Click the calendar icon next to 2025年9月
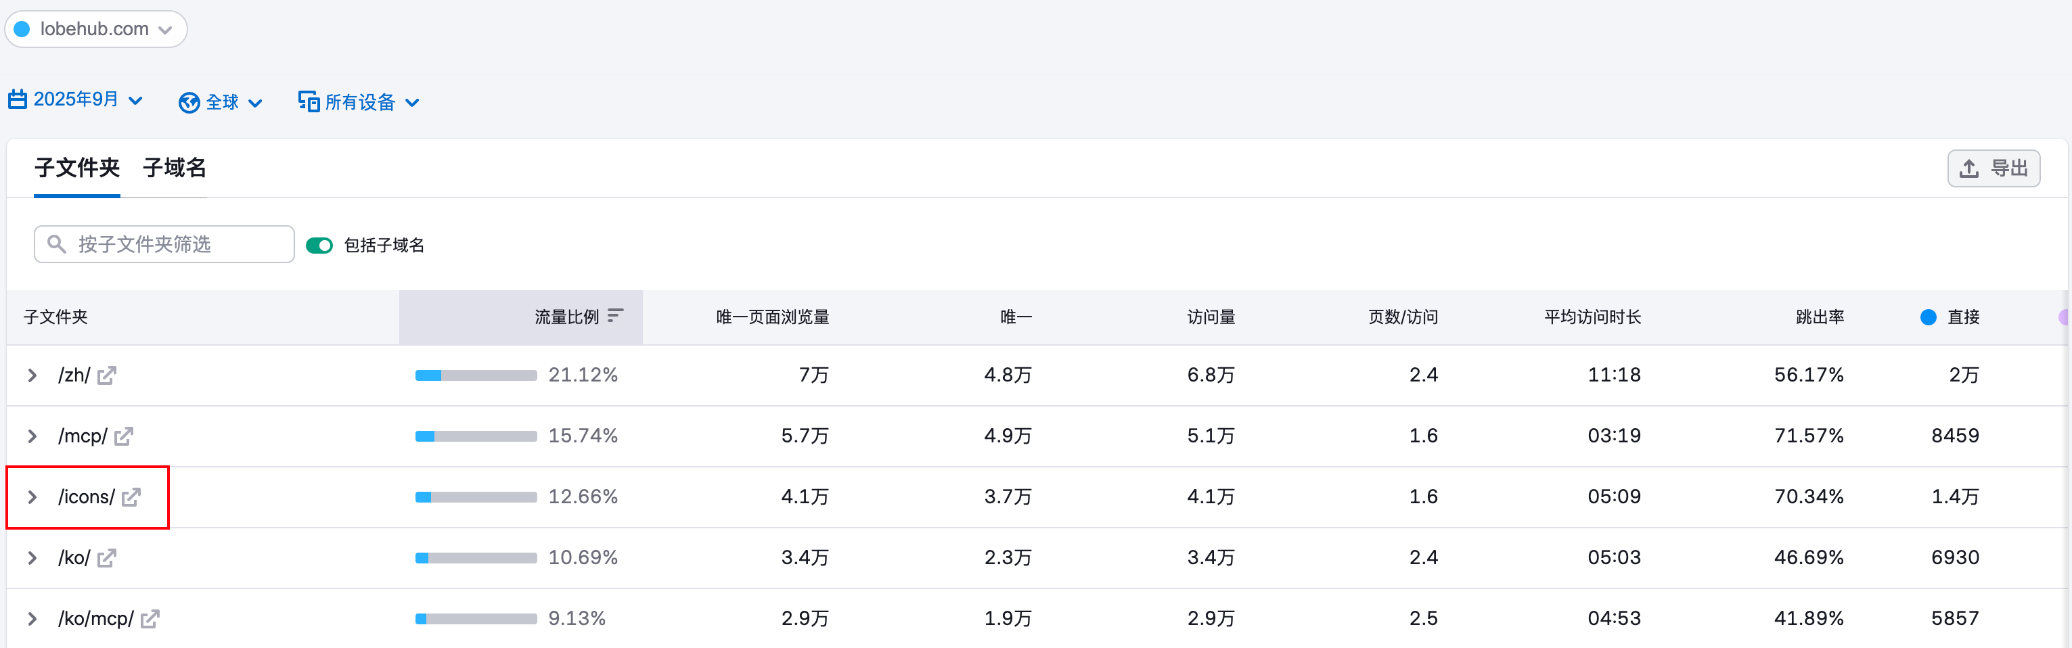 pyautogui.click(x=18, y=99)
